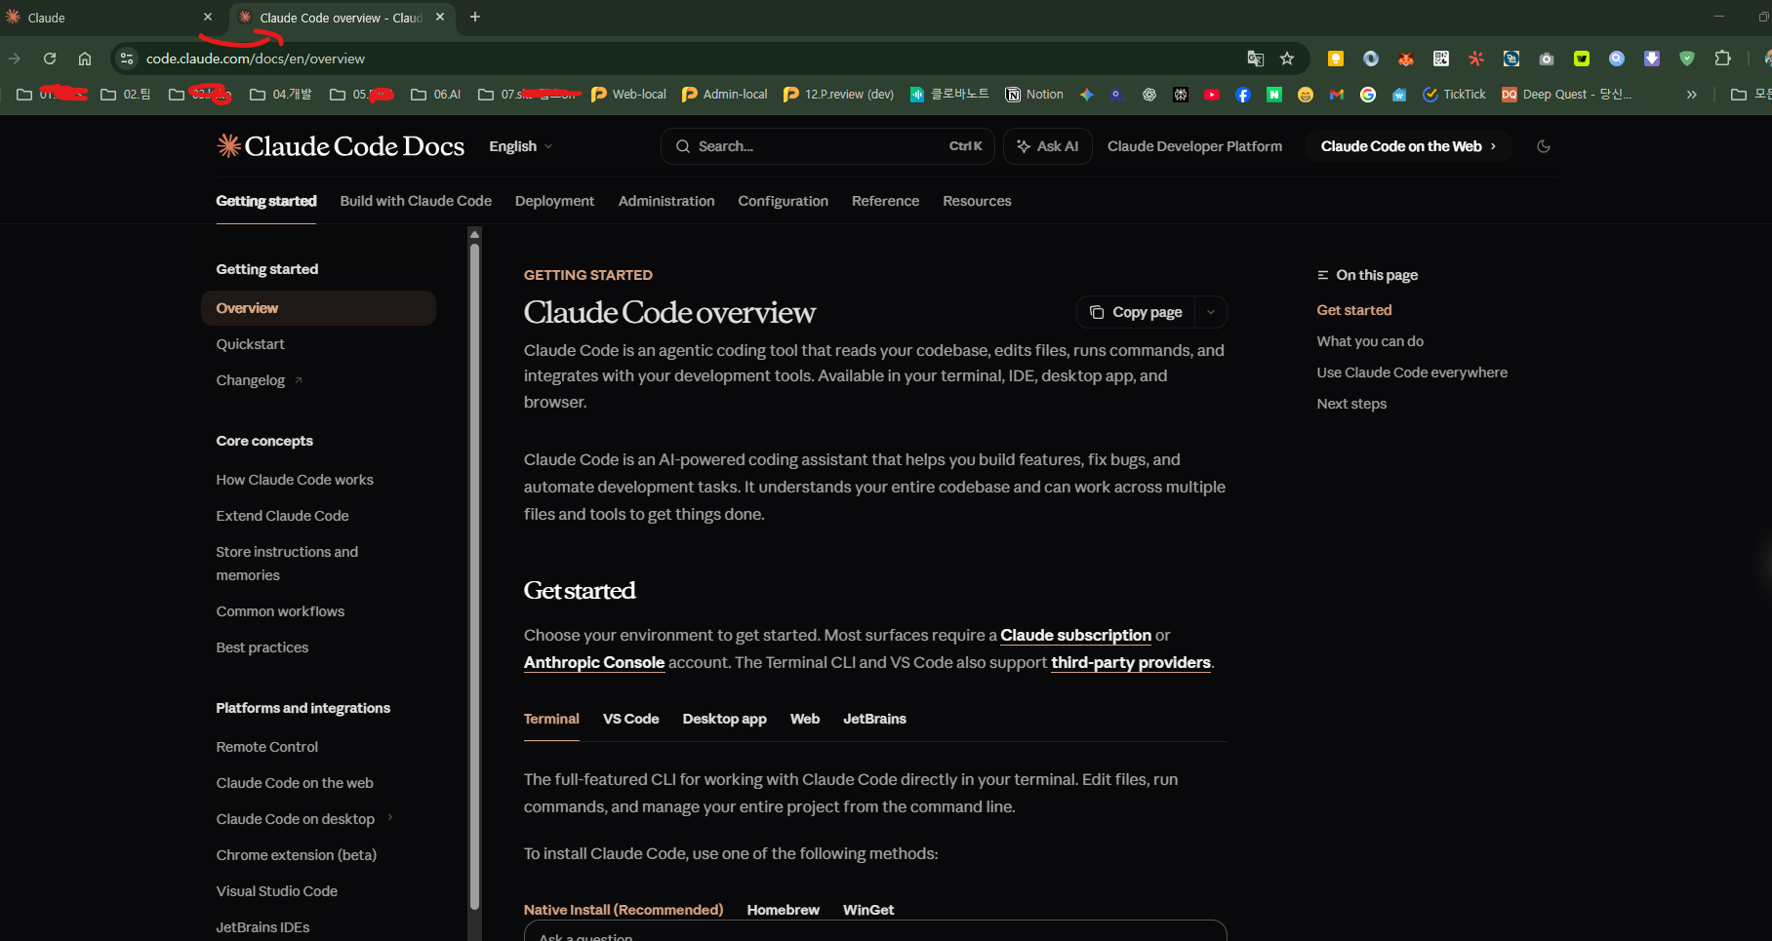Choose the Homebrew install method tab

(783, 910)
